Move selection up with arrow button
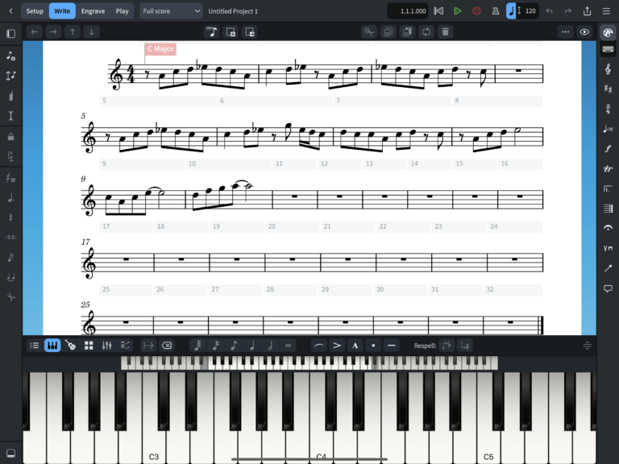Screen dimensions: 619x464 click(x=73, y=32)
